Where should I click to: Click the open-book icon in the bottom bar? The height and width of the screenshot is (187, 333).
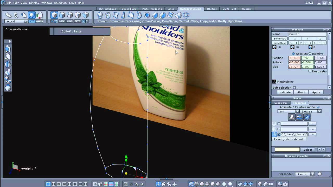[271, 184]
